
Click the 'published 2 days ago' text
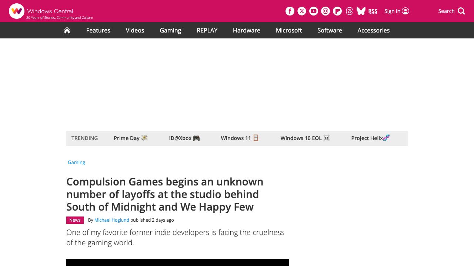(x=152, y=220)
